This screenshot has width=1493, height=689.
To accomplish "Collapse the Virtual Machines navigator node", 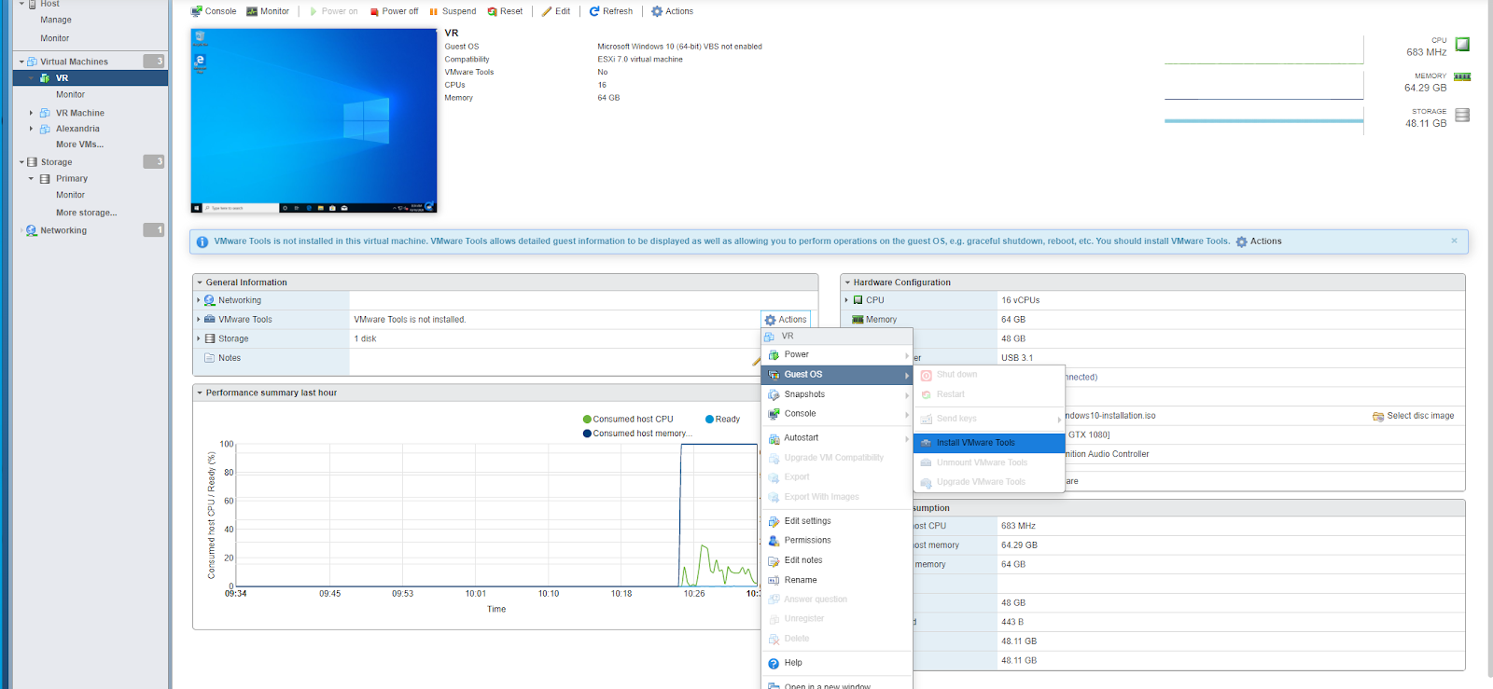I will coord(21,62).
